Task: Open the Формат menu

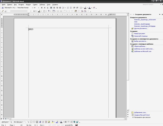Action: tap(28, 5)
